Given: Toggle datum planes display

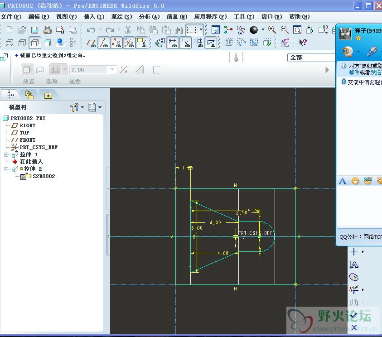Looking at the screenshot, I should pos(91,43).
